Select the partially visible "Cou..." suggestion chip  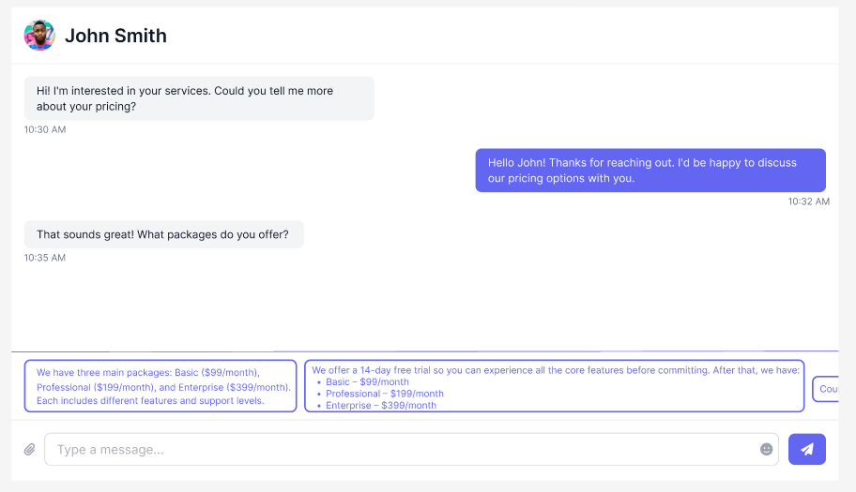[x=826, y=388]
